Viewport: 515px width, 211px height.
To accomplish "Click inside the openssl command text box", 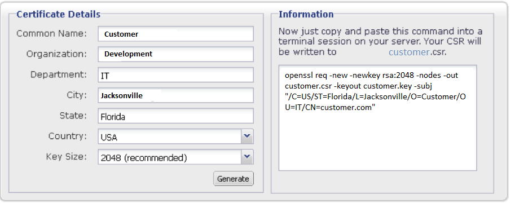I will tap(378, 118).
